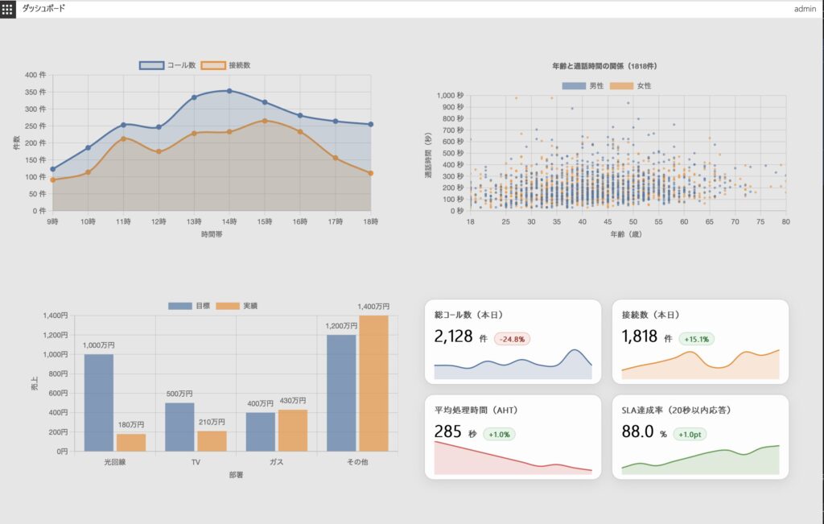Hide 目標 series in bar chart
This screenshot has width=824, height=524.
[191, 306]
